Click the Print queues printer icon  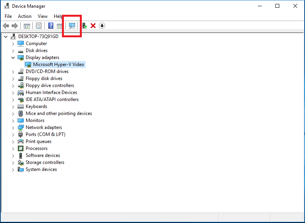click(x=21, y=141)
